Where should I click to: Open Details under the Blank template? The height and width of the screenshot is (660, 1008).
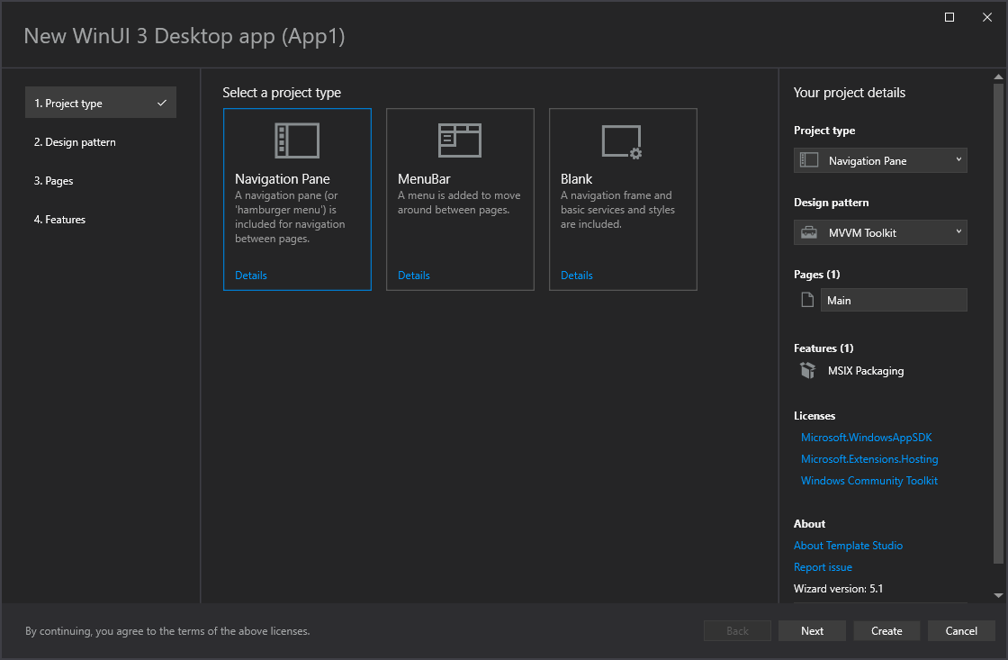click(576, 275)
